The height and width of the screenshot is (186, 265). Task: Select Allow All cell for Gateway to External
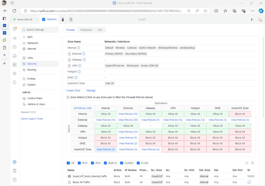pyautogui.click(x=128, y=126)
